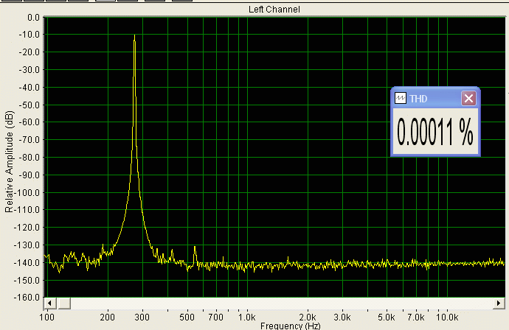
Task: Click the THD window title bar label
Action: click(x=418, y=99)
